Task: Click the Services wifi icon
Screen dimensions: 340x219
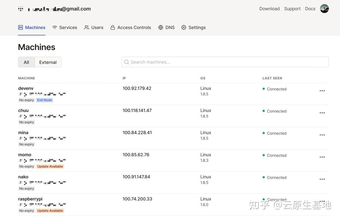Action: click(x=55, y=28)
